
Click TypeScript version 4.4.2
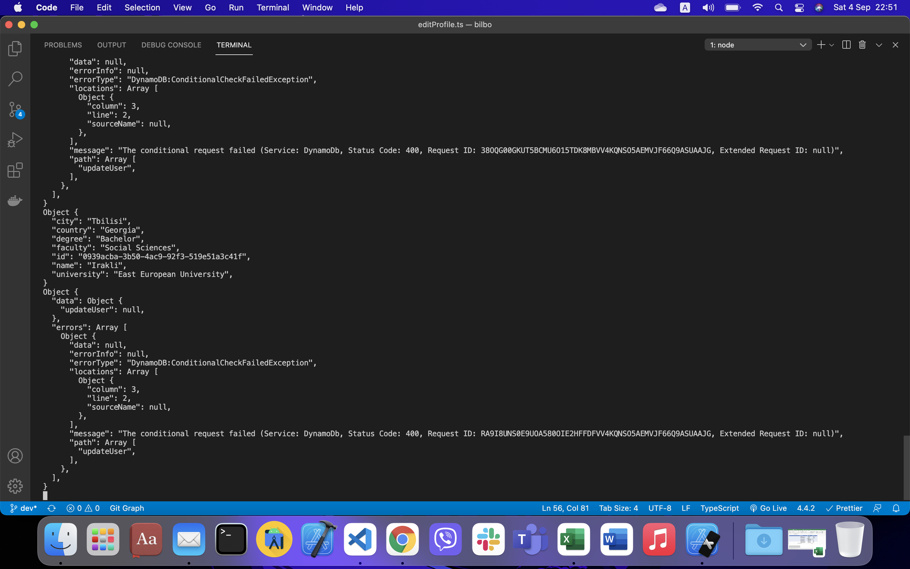[x=805, y=508]
